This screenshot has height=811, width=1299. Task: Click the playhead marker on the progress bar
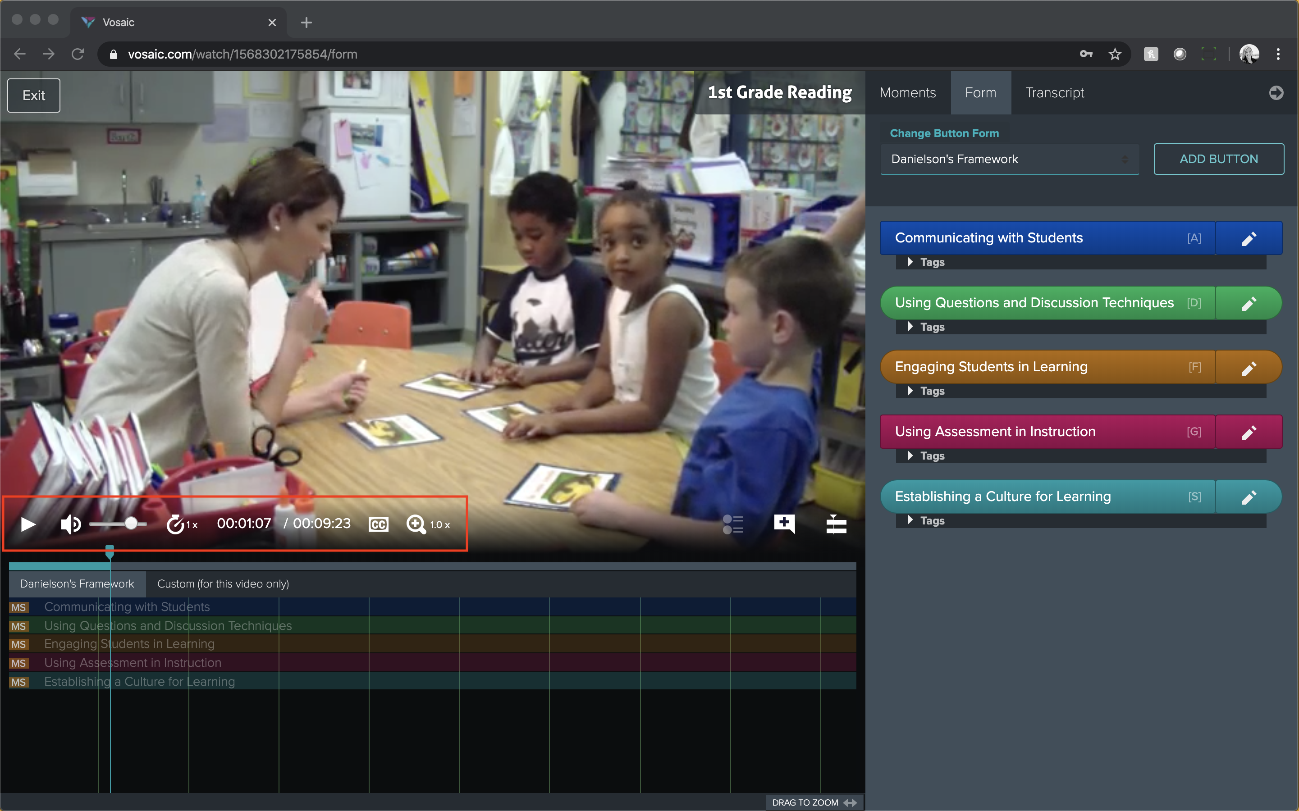(110, 551)
